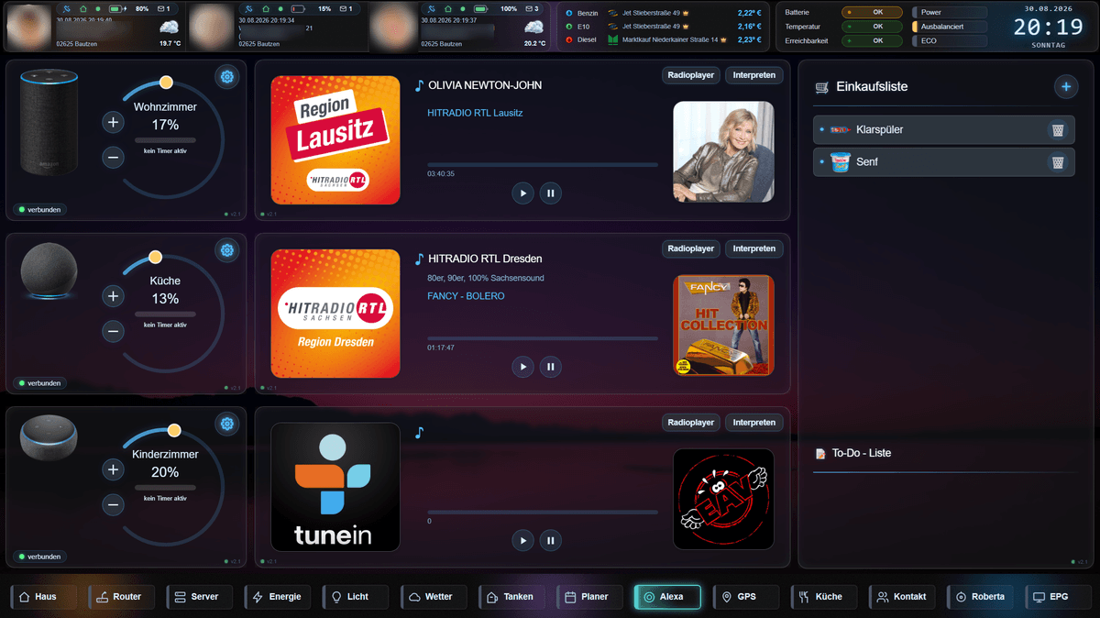
Task: Decrease Küche volume with minus button
Action: (113, 330)
